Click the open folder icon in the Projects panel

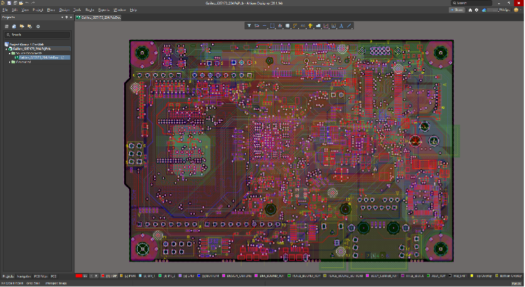pos(22,27)
